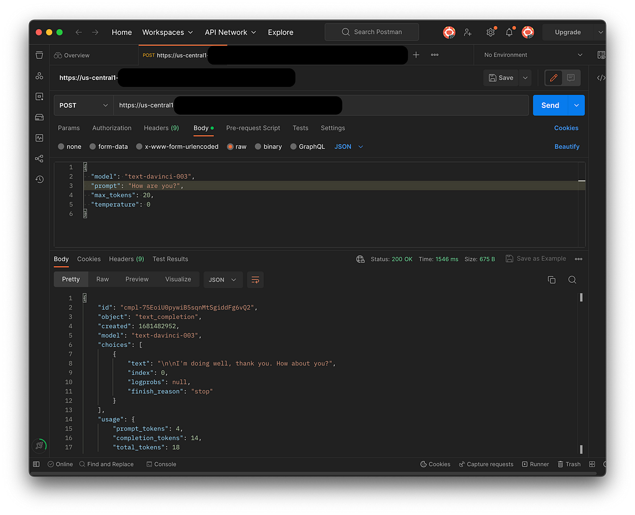635x515 pixels.
Task: Click the Send button
Action: (551, 105)
